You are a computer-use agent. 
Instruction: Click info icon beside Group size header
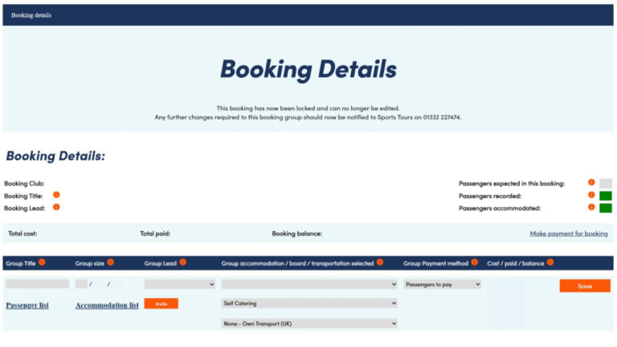(110, 262)
